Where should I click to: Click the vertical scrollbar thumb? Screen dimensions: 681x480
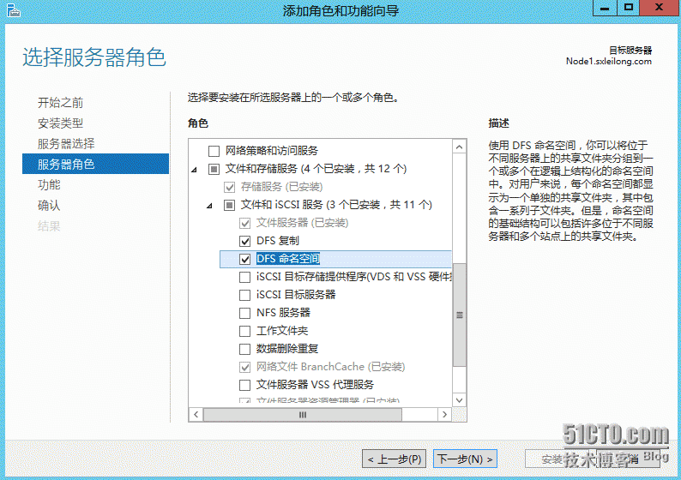pos(460,315)
